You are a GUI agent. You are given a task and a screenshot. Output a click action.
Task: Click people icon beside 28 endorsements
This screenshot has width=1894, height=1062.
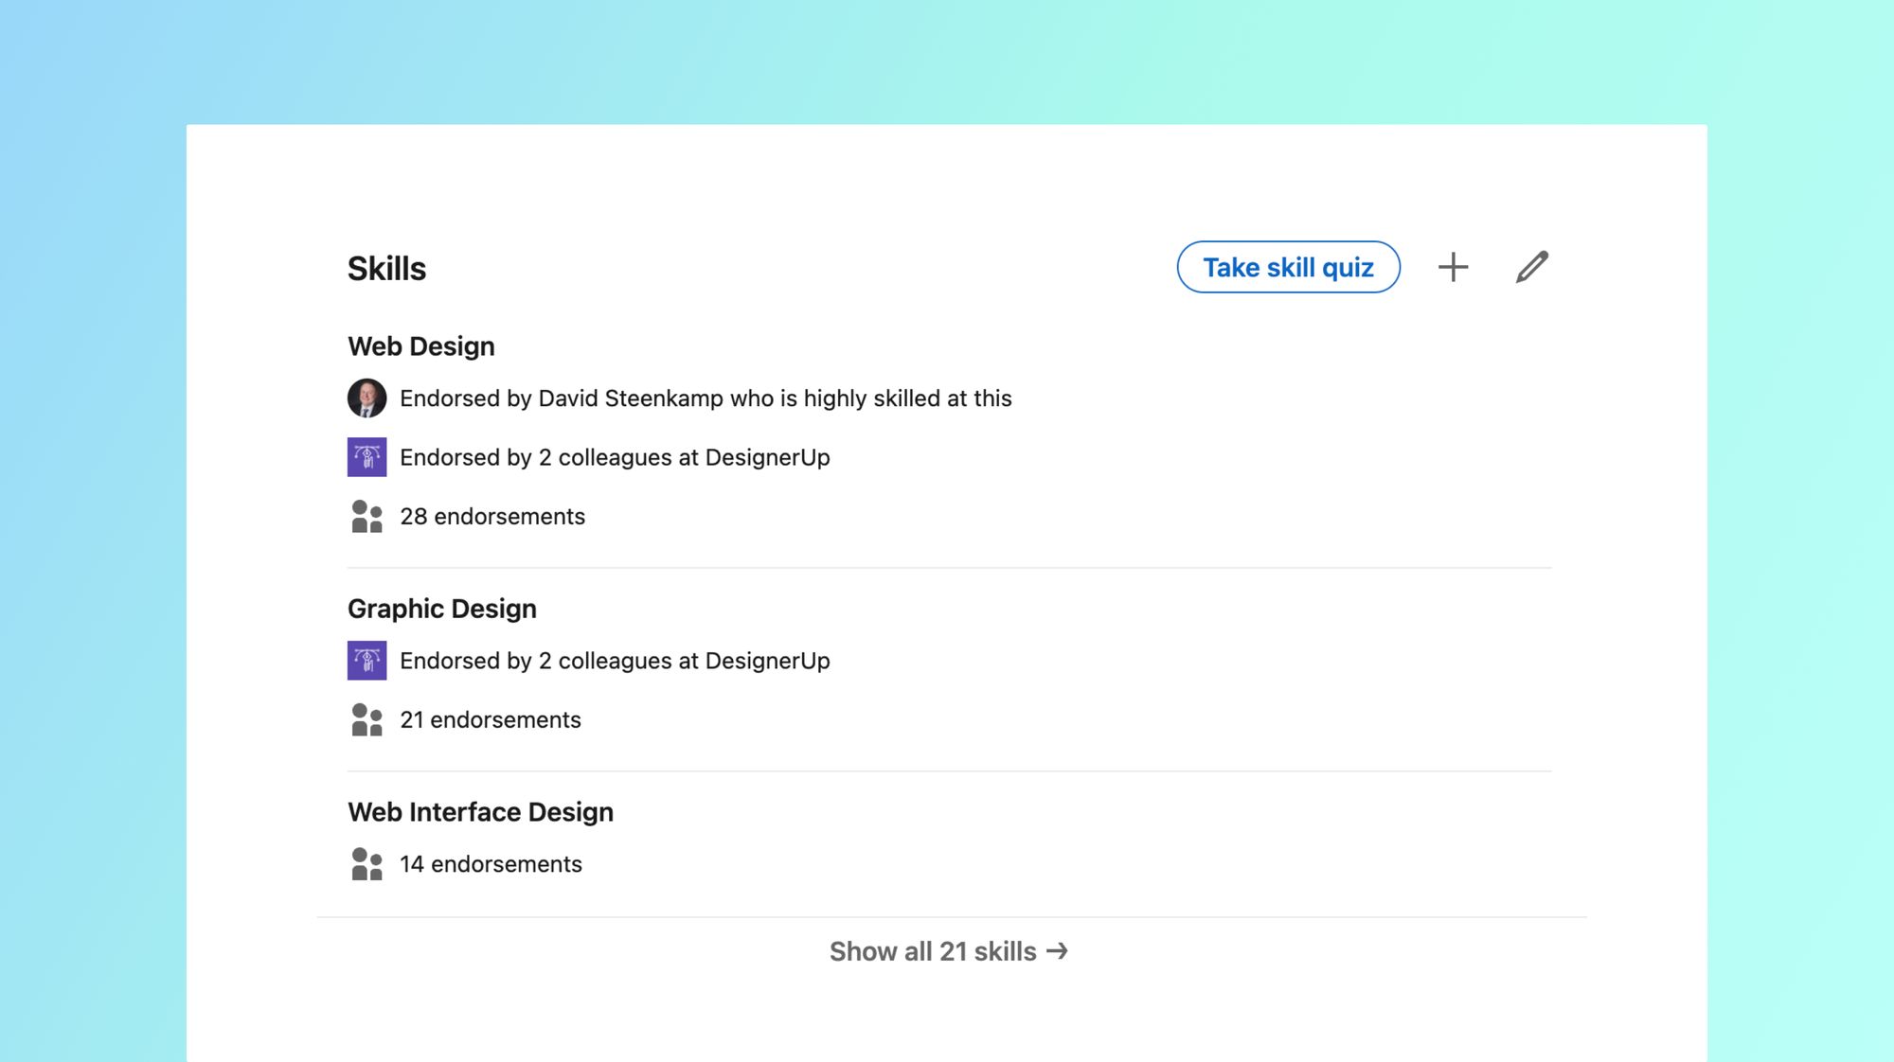[366, 517]
